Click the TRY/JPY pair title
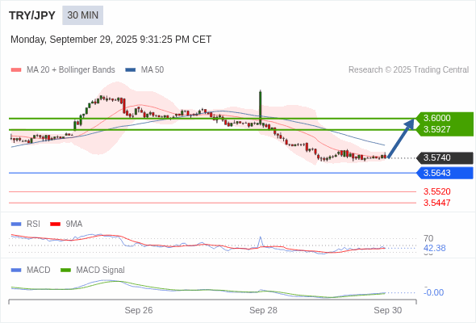Screen dimensions: 476x323 pos(32,15)
